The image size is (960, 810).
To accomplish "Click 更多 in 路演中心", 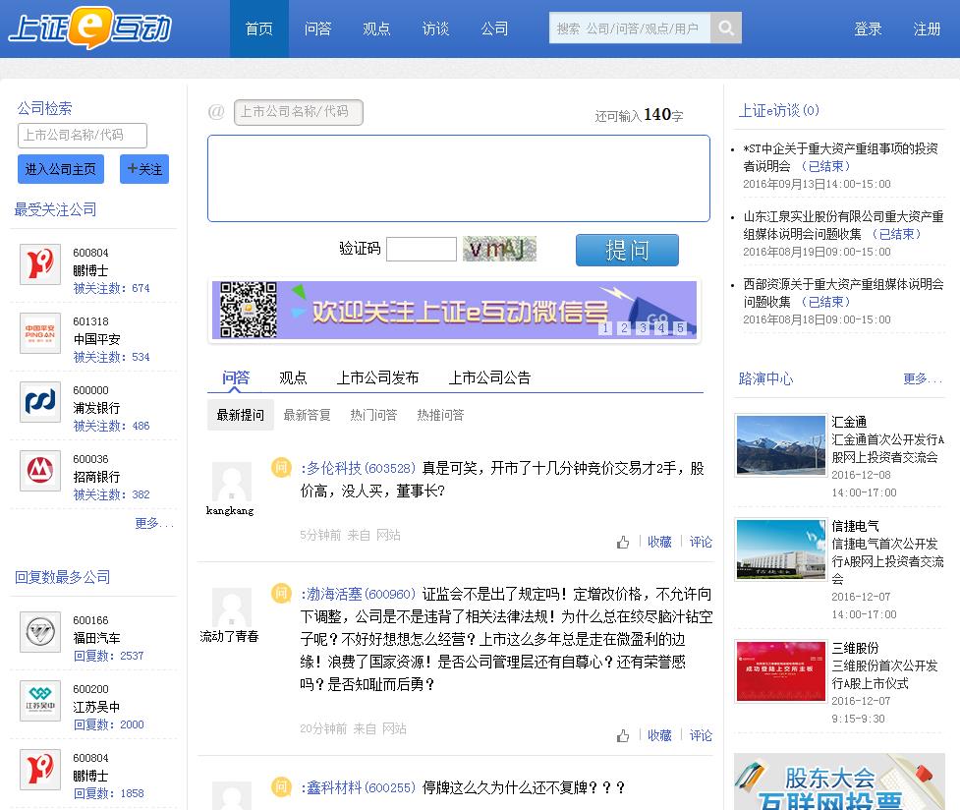I will (x=923, y=378).
